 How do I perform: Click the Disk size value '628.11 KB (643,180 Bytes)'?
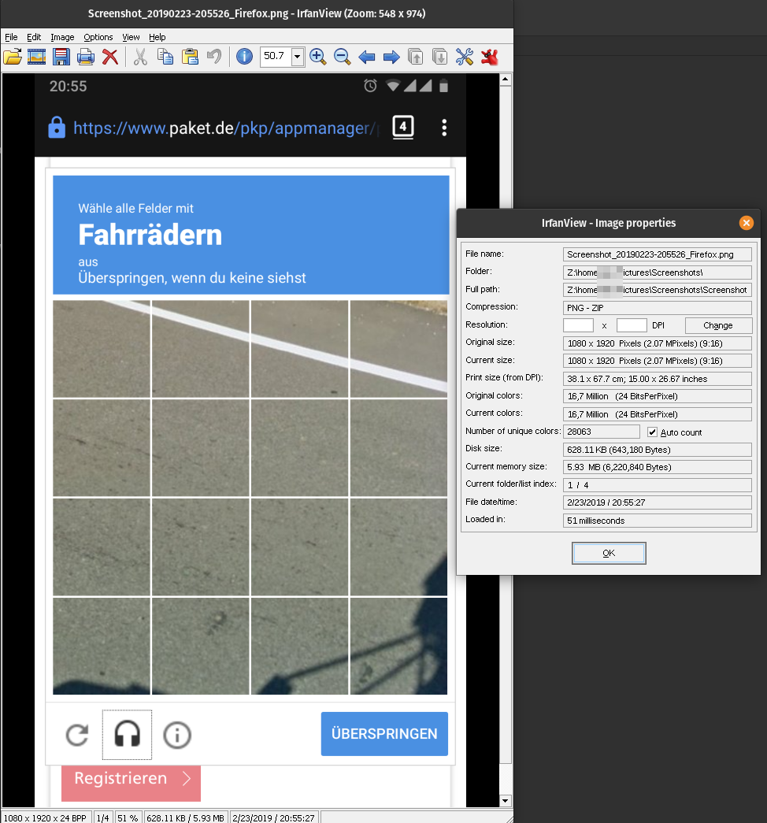(658, 449)
